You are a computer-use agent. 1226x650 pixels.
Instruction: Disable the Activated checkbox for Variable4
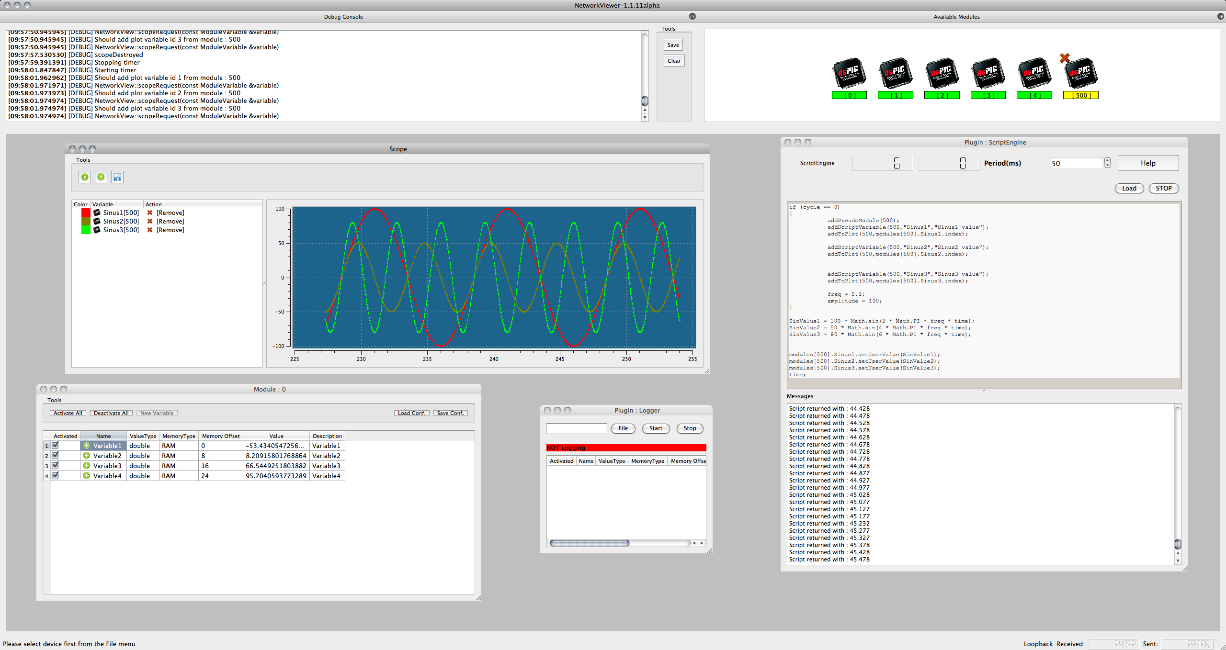coord(56,476)
